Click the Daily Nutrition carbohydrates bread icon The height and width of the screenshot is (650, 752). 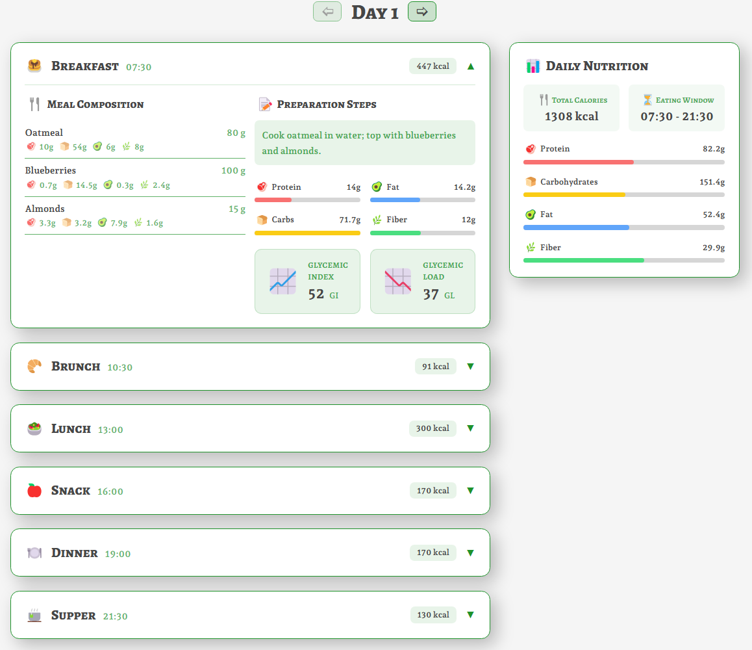click(x=531, y=181)
